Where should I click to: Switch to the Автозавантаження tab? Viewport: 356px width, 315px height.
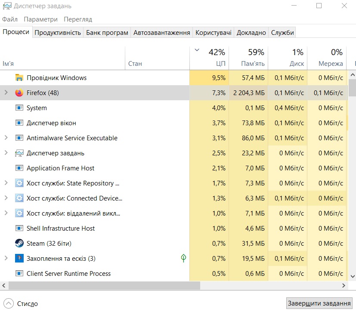162,33
